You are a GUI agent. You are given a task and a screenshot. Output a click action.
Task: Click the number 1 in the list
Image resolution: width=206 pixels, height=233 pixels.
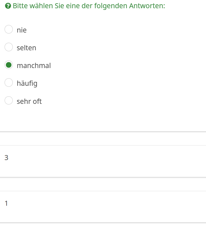[7, 203]
